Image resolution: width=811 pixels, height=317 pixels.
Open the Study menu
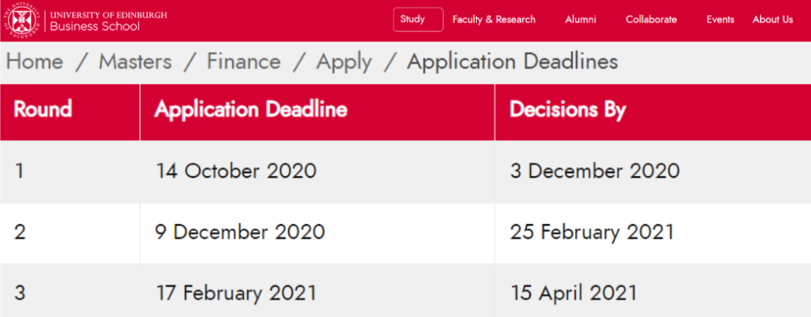coord(418,19)
